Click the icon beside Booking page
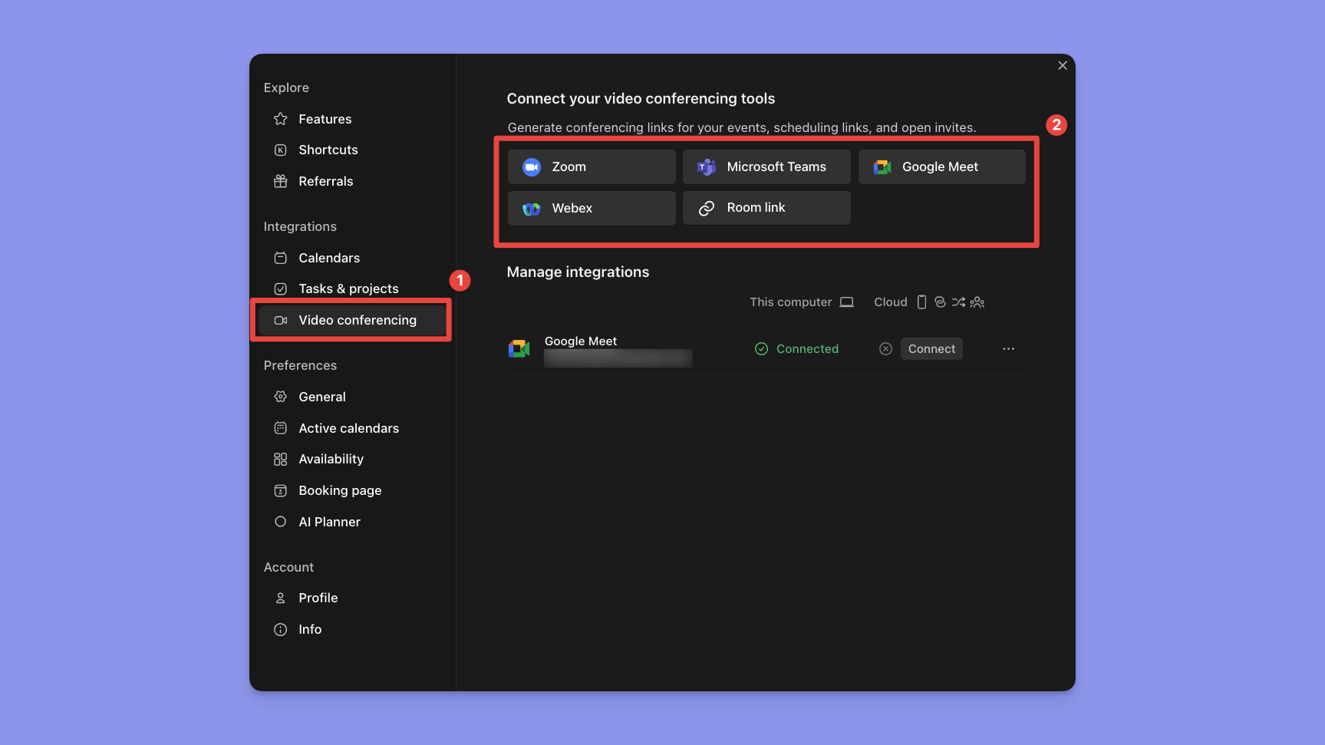This screenshot has height=745, width=1325. [281, 490]
